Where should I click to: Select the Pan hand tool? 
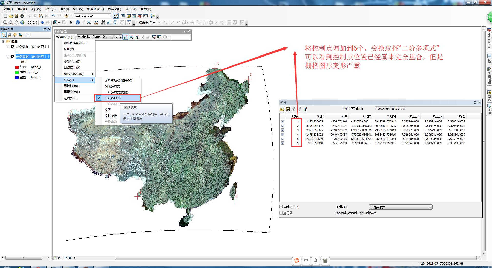[17, 23]
